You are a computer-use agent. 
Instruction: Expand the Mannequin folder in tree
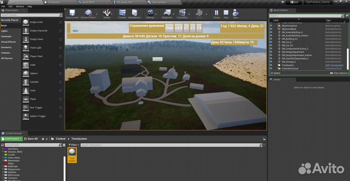[x=3, y=161]
